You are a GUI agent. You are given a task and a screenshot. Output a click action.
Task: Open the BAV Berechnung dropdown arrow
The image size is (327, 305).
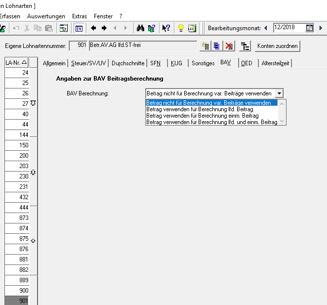tap(279, 93)
